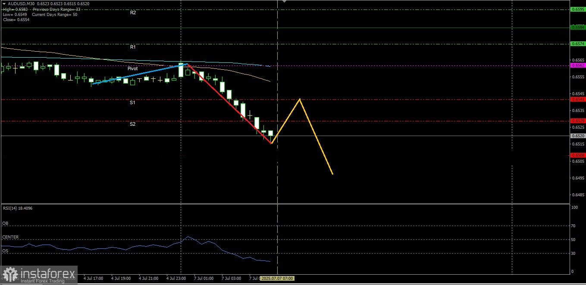Select the blue trend line on chart
This screenshot has height=285, width=586.
point(139,74)
